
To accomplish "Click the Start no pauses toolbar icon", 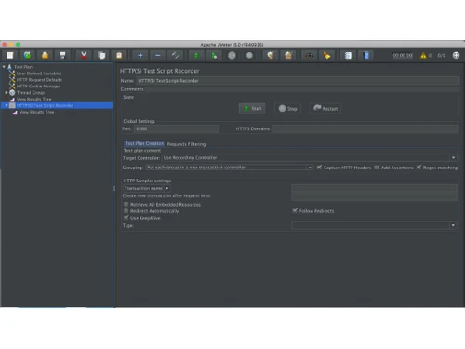I will [214, 56].
